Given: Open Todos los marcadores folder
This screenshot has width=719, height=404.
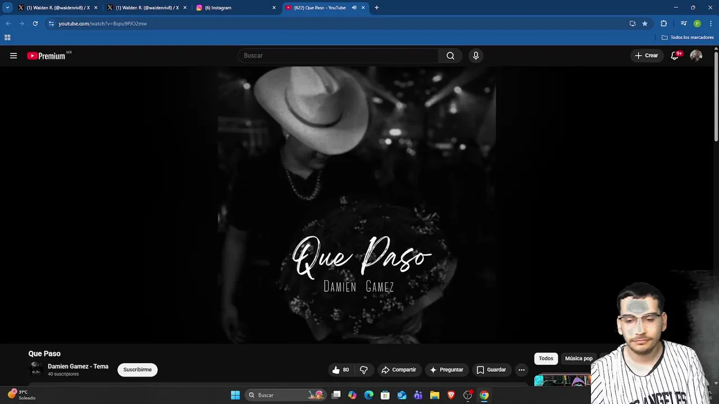Looking at the screenshot, I should tap(688, 38).
